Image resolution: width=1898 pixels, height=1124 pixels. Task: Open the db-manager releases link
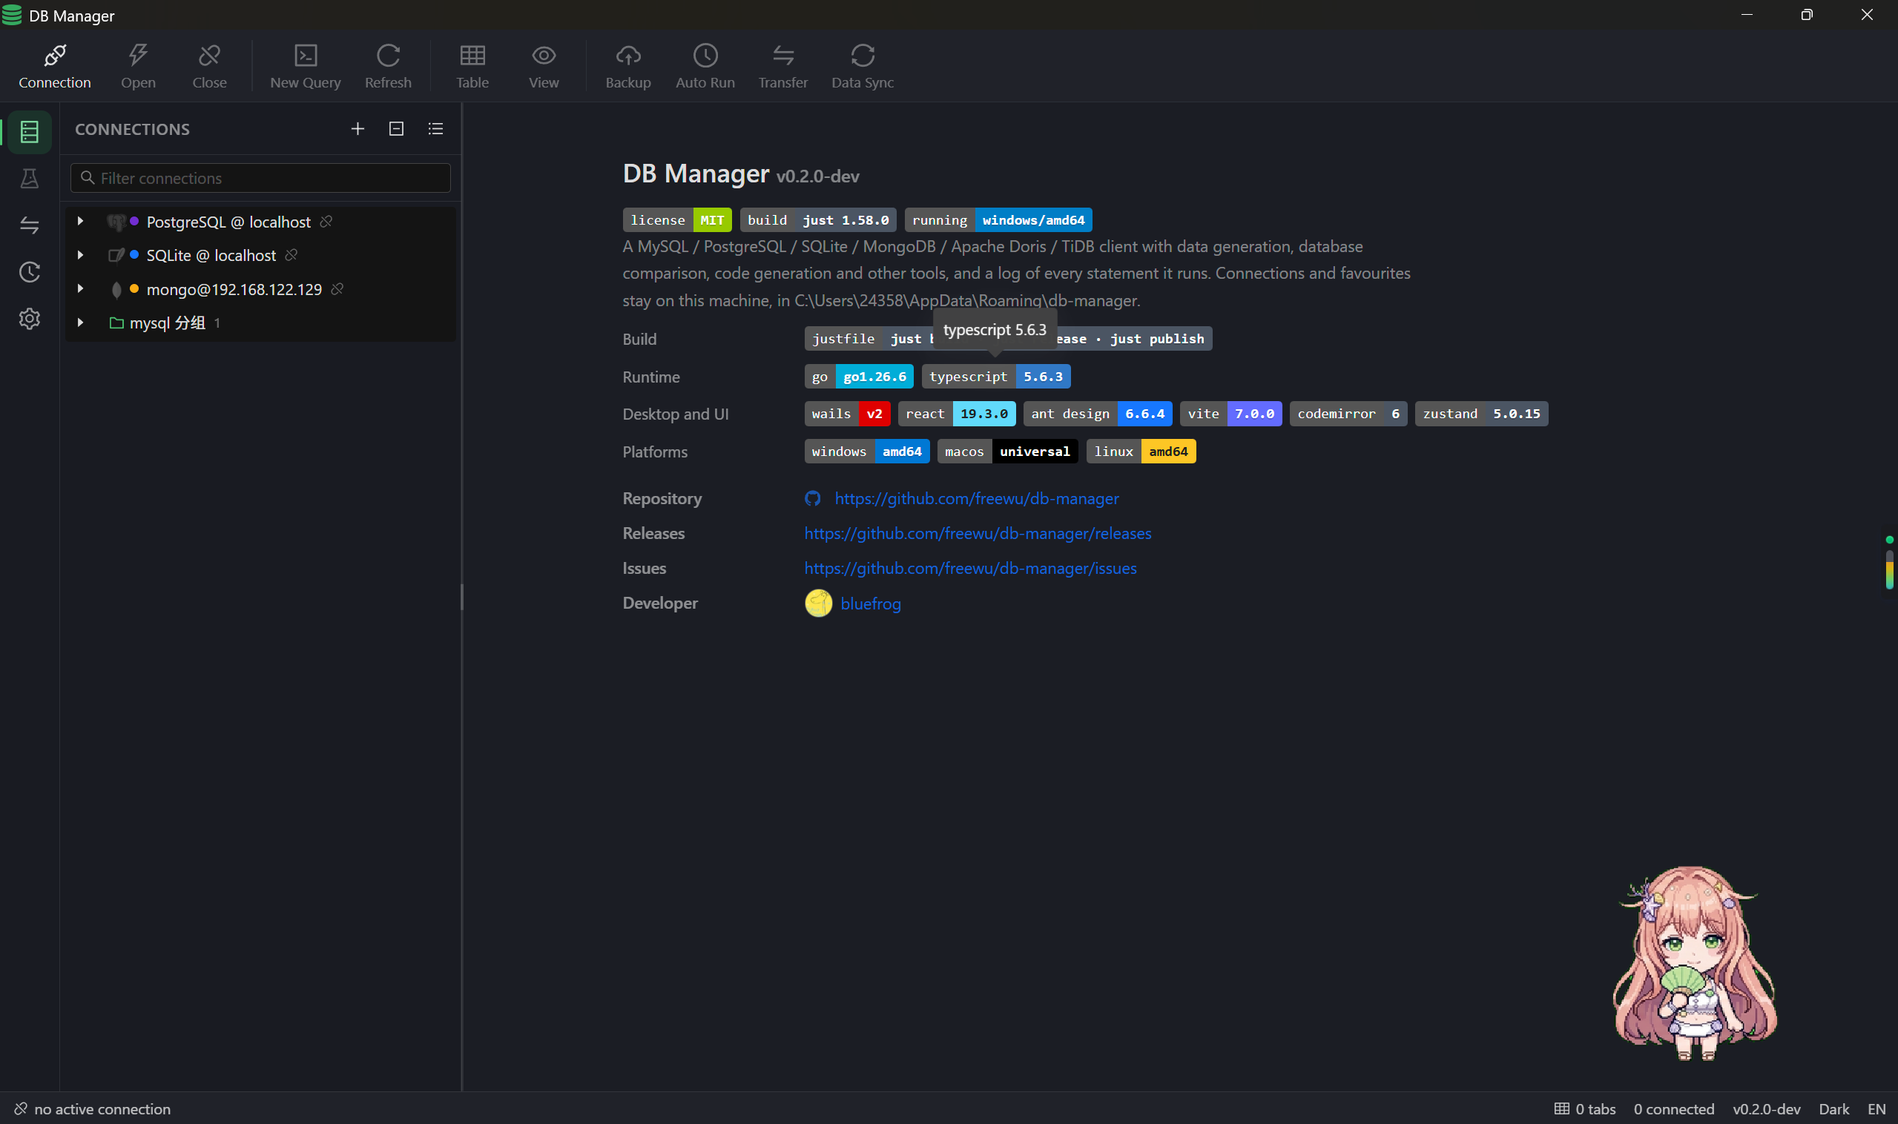[978, 533]
